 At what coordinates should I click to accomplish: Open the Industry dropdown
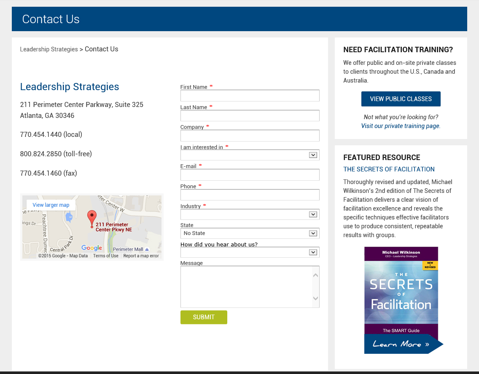313,214
